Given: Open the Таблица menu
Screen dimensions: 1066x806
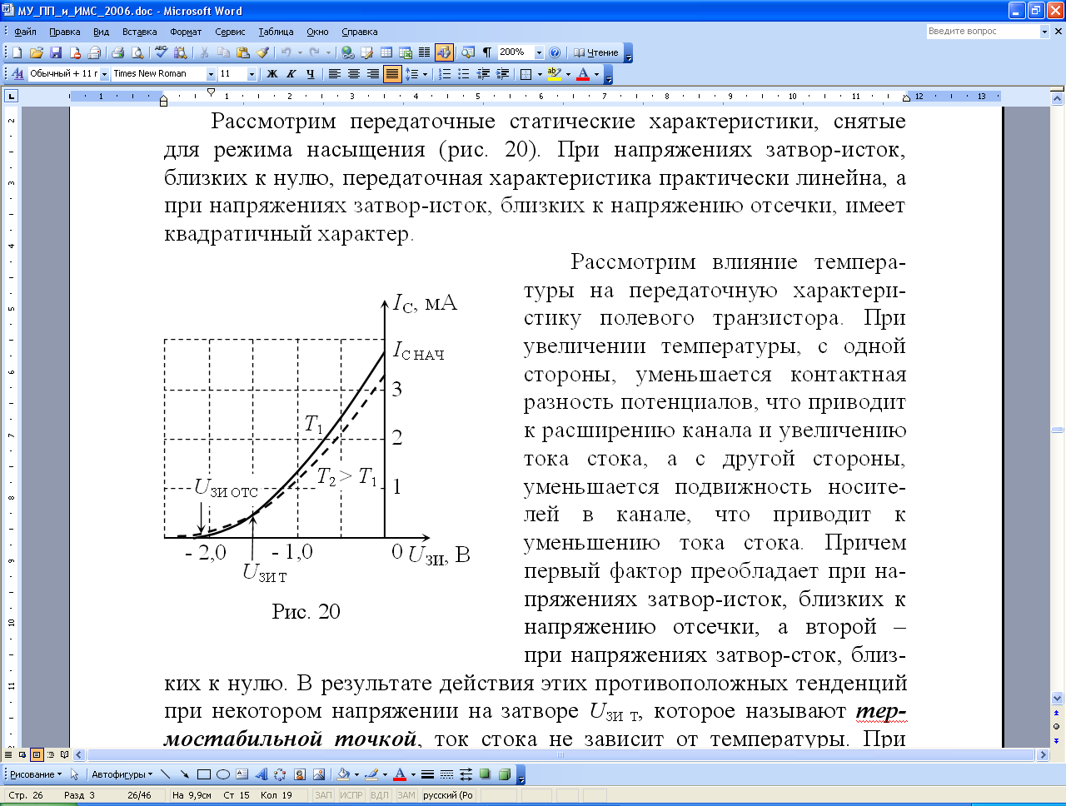Looking at the screenshot, I should coord(276,32).
